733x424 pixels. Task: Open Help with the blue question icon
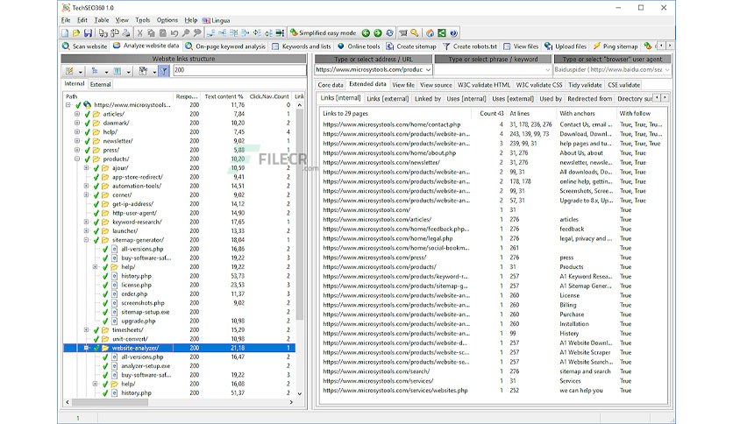tap(453, 33)
